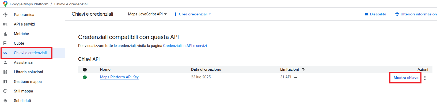Expand the Maps JavaScript API dropdown
This screenshot has height=110, width=437.
pyautogui.click(x=147, y=14)
